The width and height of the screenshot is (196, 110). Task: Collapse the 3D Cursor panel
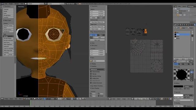(94, 46)
